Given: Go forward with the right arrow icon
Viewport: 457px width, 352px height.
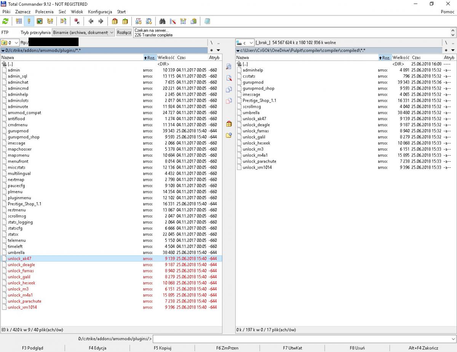Looking at the screenshot, I should [101, 21].
